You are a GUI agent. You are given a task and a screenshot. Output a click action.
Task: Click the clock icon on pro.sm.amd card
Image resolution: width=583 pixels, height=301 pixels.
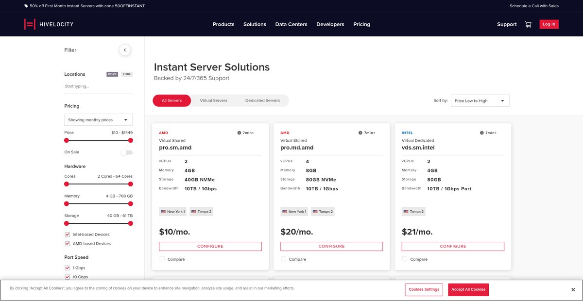(x=239, y=133)
